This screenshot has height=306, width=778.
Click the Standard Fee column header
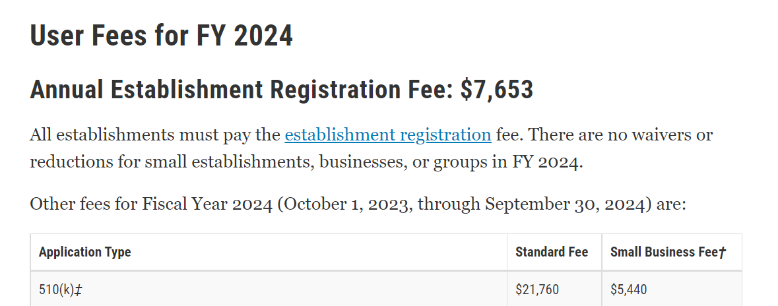tap(551, 252)
